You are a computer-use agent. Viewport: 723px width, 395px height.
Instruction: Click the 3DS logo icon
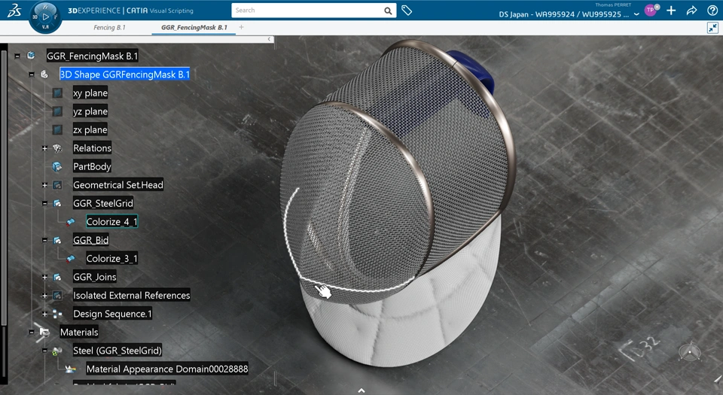(x=14, y=10)
